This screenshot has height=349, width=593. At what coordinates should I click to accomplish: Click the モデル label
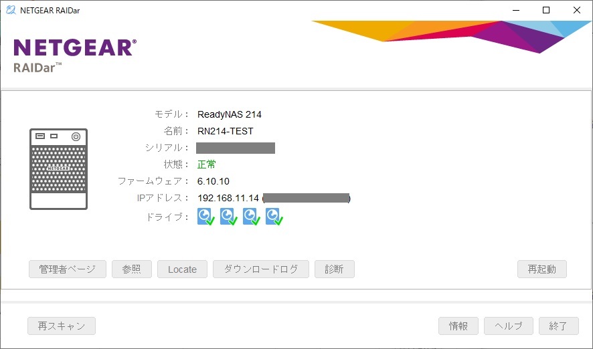point(171,114)
